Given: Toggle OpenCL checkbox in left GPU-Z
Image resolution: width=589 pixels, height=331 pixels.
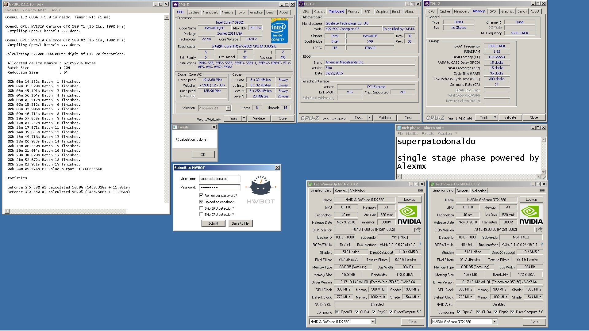Looking at the screenshot, I should [337, 312].
